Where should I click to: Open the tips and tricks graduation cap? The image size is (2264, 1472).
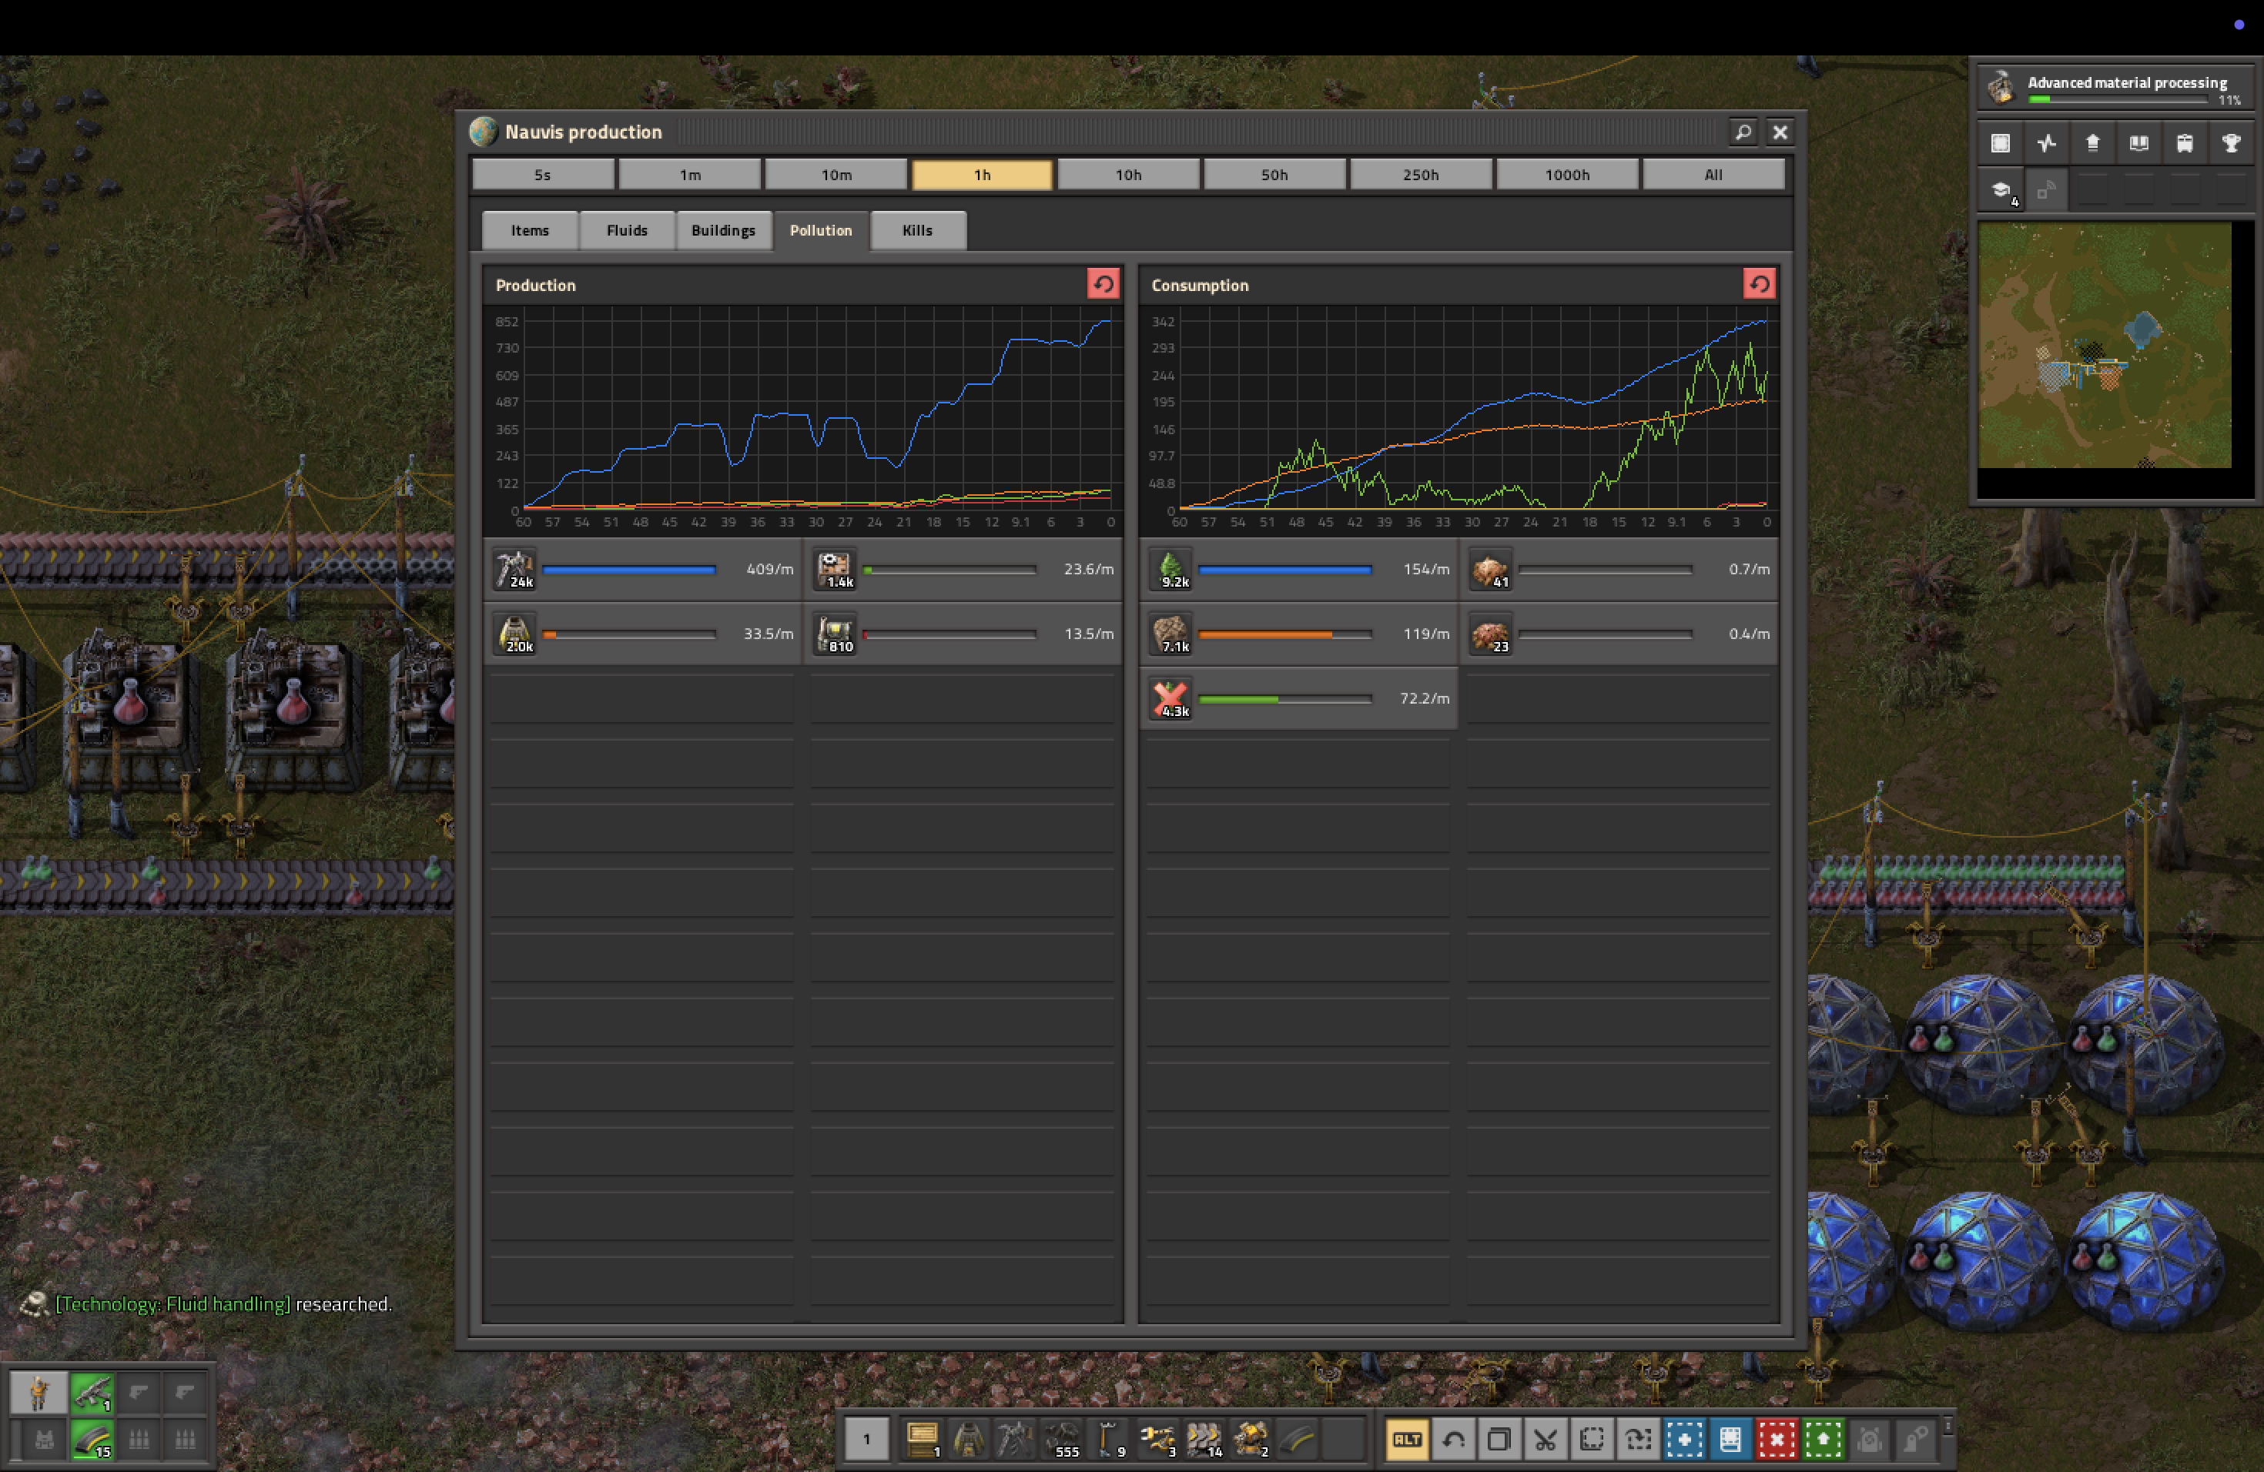[x=2001, y=190]
